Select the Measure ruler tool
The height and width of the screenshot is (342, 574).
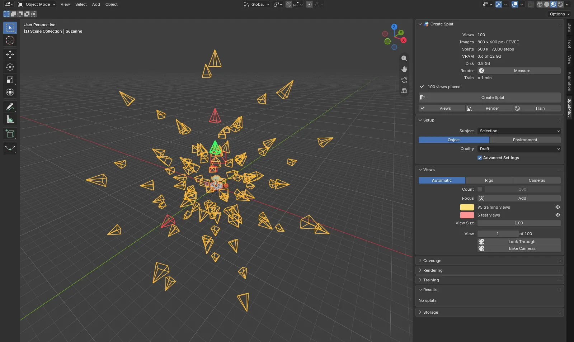coord(10,119)
